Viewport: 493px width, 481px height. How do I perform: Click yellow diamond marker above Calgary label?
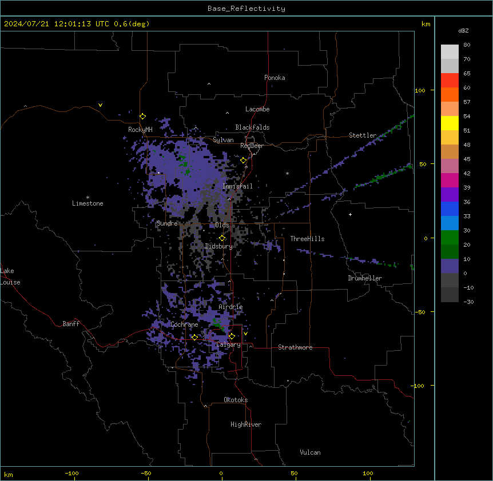point(232,336)
